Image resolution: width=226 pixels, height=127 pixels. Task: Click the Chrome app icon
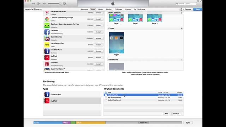[x=47, y=19]
